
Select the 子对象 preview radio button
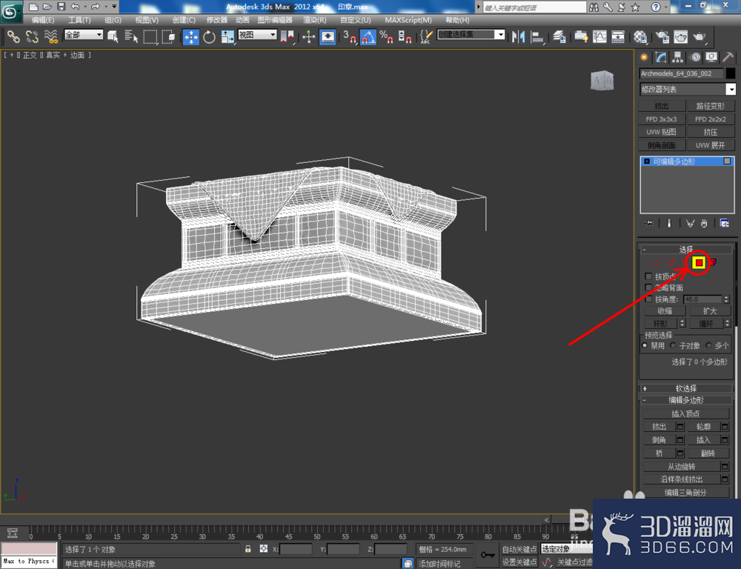click(673, 346)
